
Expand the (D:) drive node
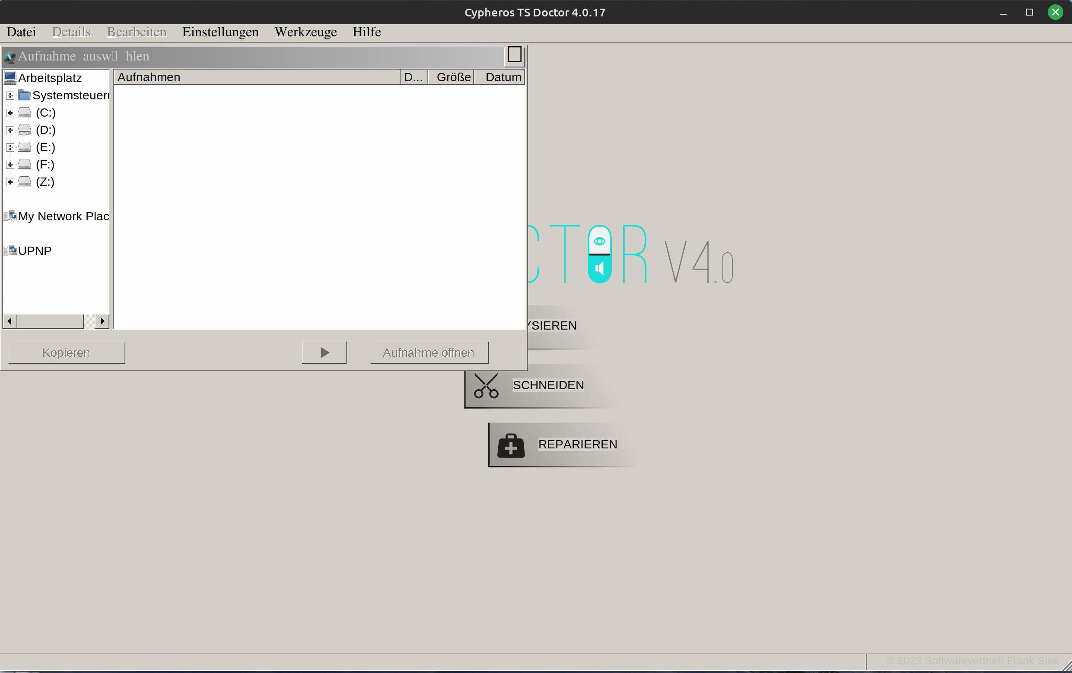point(10,130)
